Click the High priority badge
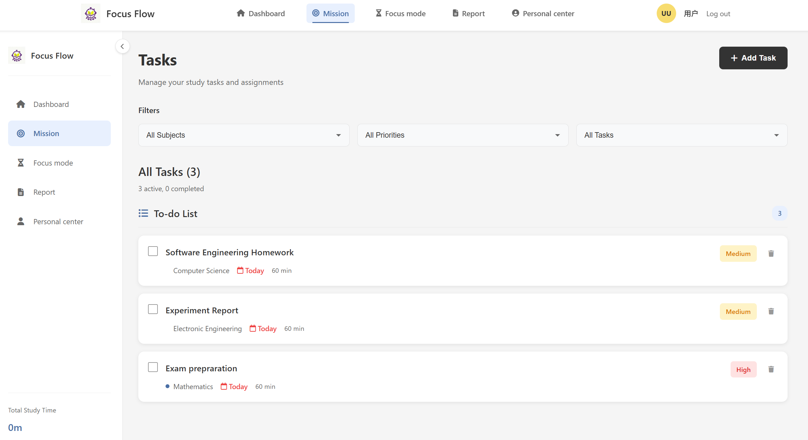Image resolution: width=808 pixels, height=440 pixels. click(743, 369)
